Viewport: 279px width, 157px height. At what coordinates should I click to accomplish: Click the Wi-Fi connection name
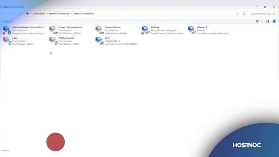(x=107, y=38)
